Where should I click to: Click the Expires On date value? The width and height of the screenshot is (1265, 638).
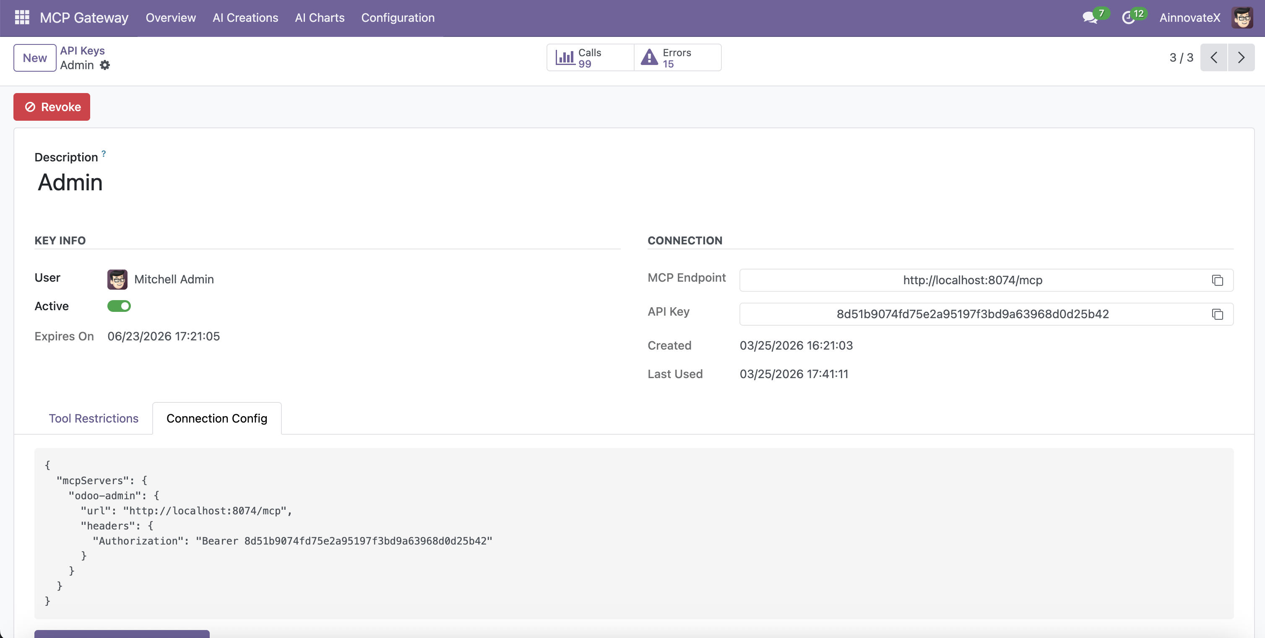tap(164, 336)
